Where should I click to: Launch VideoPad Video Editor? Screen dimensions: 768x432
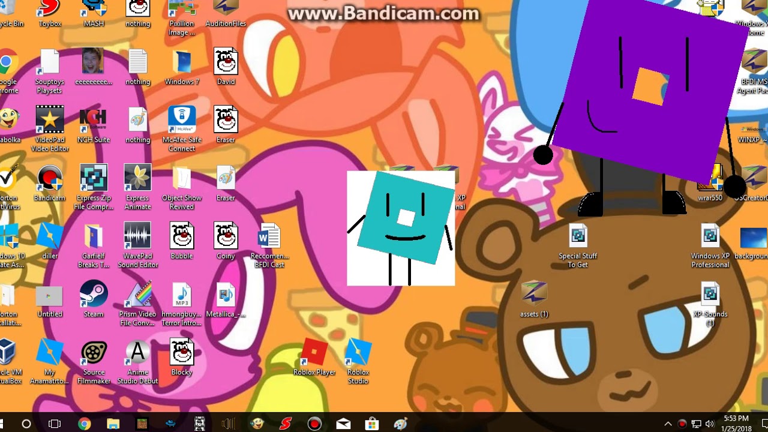coord(50,128)
